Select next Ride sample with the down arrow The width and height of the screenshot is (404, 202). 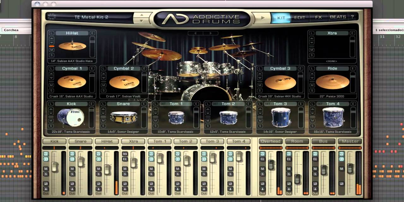click(x=312, y=78)
